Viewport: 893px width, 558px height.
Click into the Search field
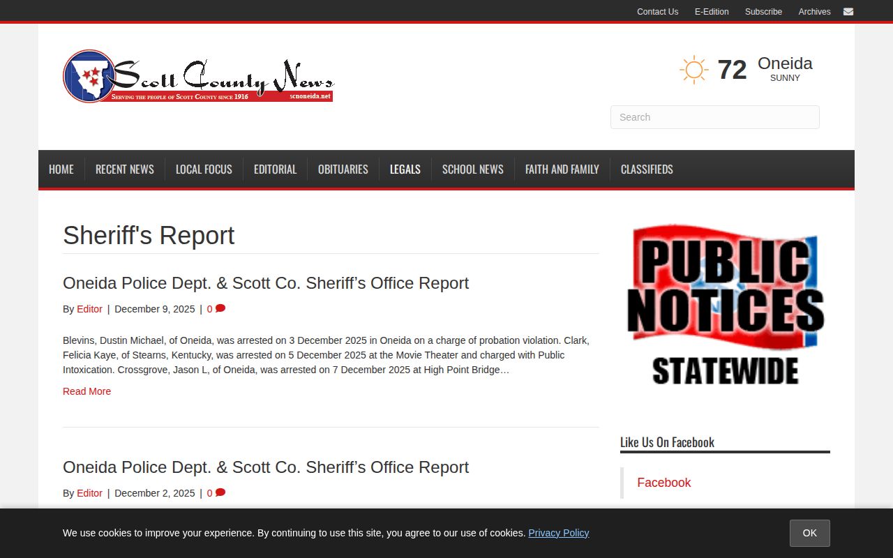(x=714, y=117)
